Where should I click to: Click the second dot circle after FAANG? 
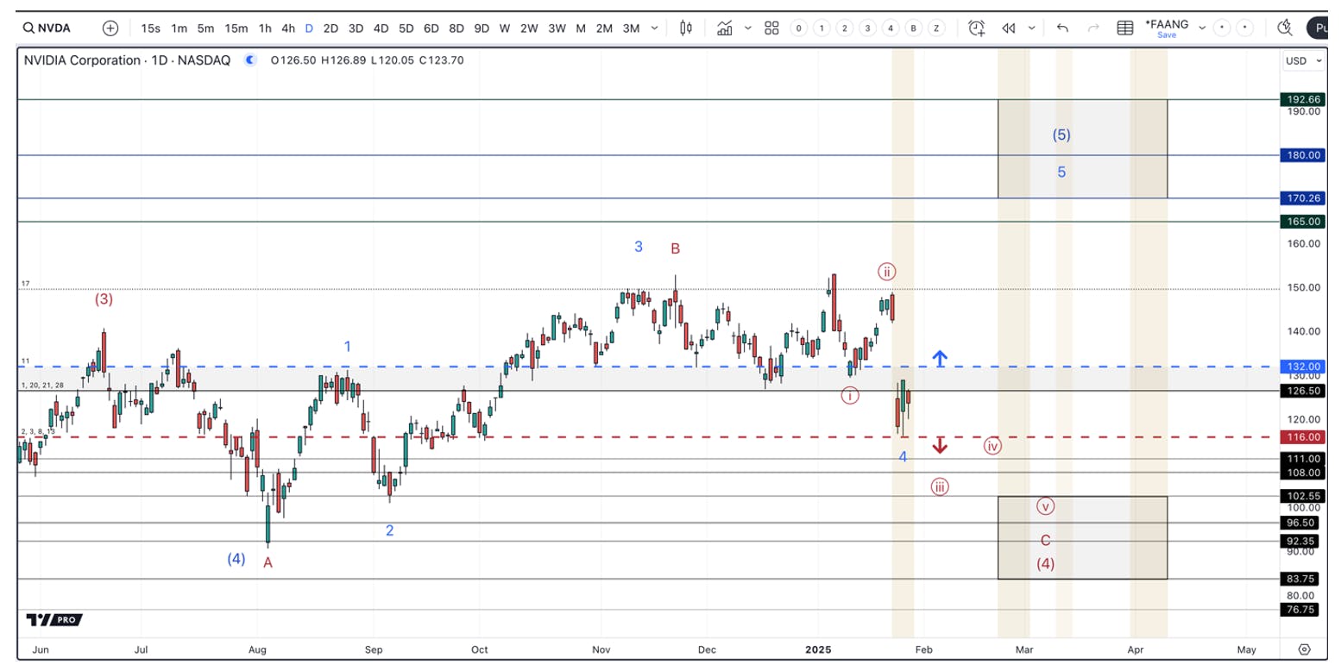pos(1245,28)
